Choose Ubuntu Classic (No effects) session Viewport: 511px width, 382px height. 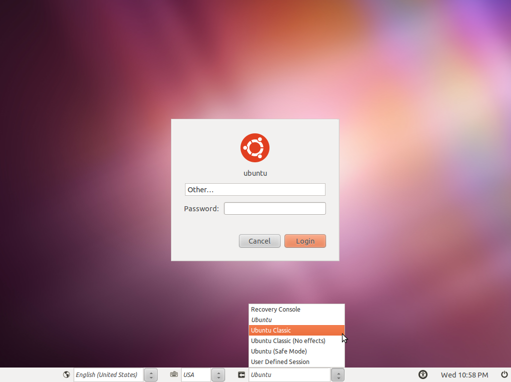(296, 341)
